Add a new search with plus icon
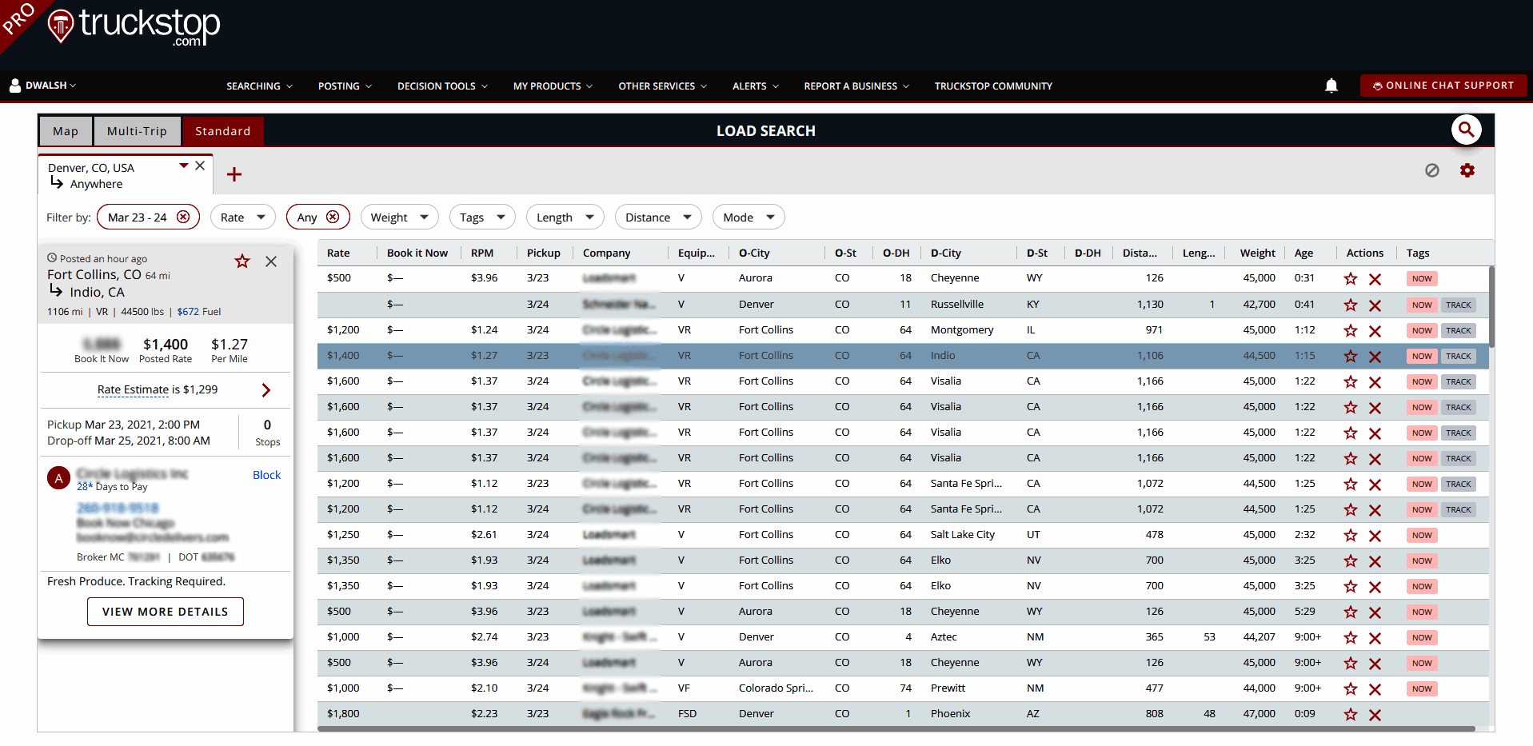 tap(234, 174)
